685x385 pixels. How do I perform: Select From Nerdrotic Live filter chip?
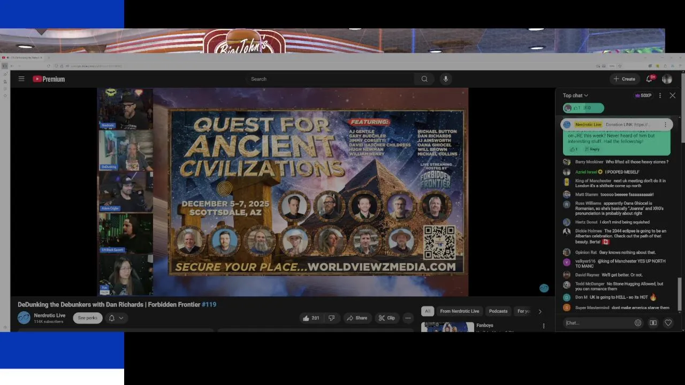(x=459, y=311)
